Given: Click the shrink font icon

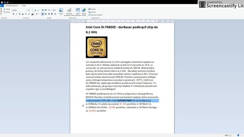Looking at the screenshot, I should (x=38, y=10).
